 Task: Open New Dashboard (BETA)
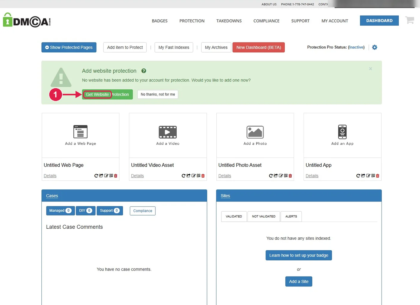click(259, 47)
